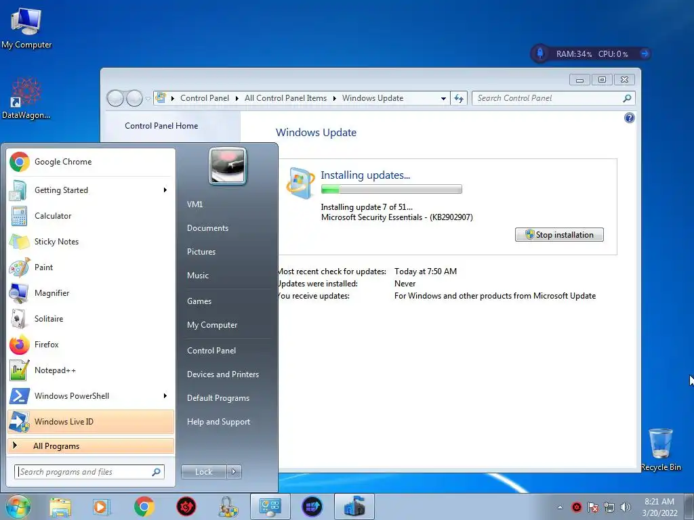Click the Lock button
The width and height of the screenshot is (694, 520).
point(204,472)
